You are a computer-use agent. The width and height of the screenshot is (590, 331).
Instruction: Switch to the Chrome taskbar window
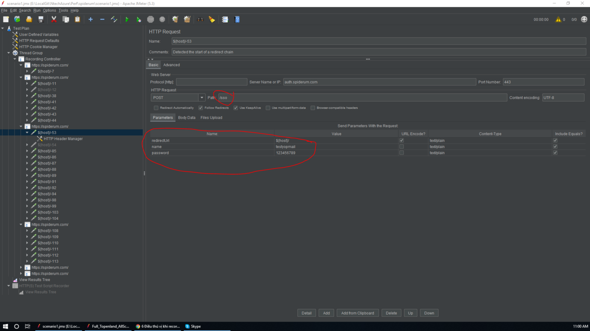coord(158,326)
